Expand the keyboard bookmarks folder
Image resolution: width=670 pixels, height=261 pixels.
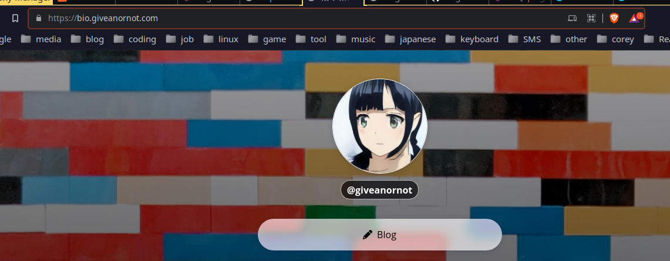click(472, 39)
